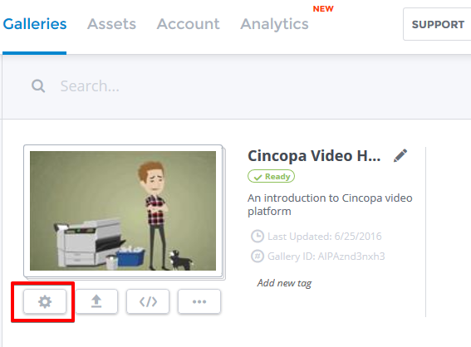Open the Assets tab
This screenshot has height=347, width=471.
tap(112, 24)
